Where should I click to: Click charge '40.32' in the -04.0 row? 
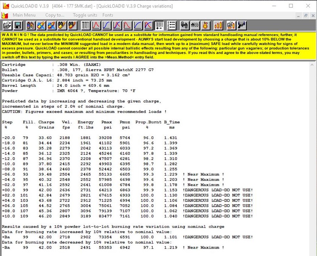[45, 180]
